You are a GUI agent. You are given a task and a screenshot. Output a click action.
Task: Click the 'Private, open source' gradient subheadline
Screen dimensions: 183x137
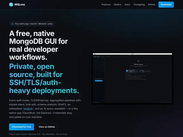44,78
